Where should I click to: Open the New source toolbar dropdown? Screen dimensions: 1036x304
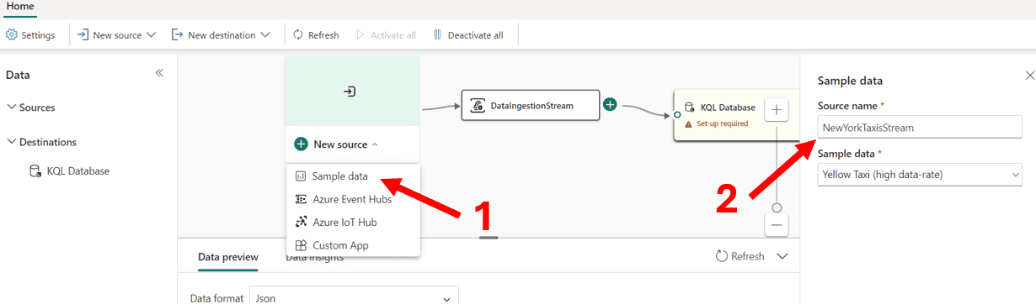click(x=116, y=35)
